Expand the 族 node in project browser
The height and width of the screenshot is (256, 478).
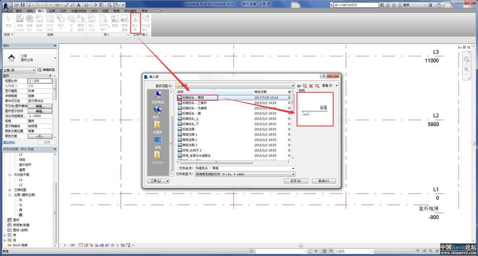point(5,235)
